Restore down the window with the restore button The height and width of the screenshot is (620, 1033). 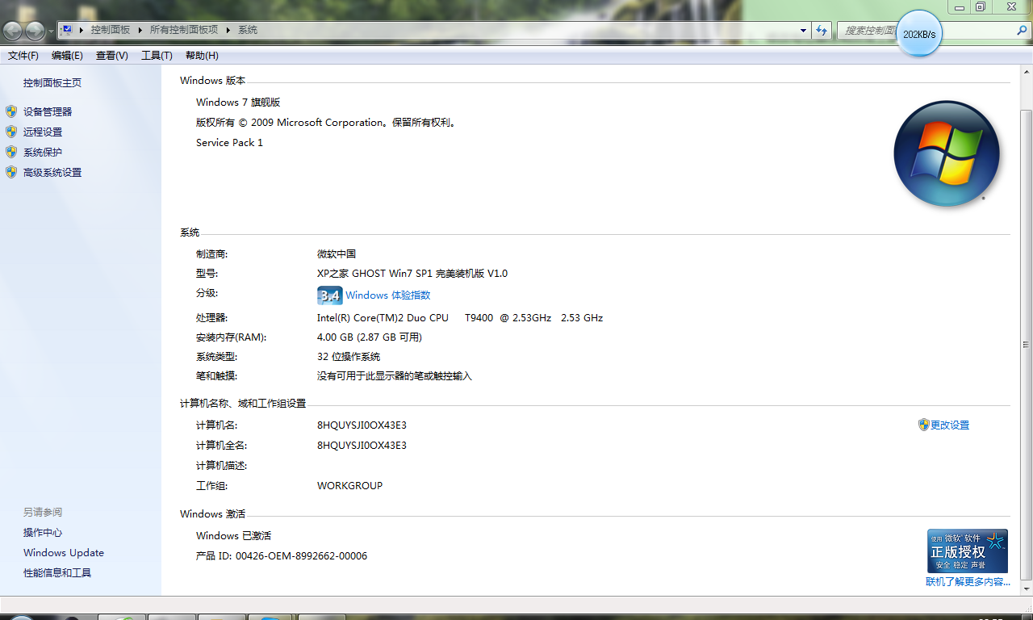coord(981,6)
